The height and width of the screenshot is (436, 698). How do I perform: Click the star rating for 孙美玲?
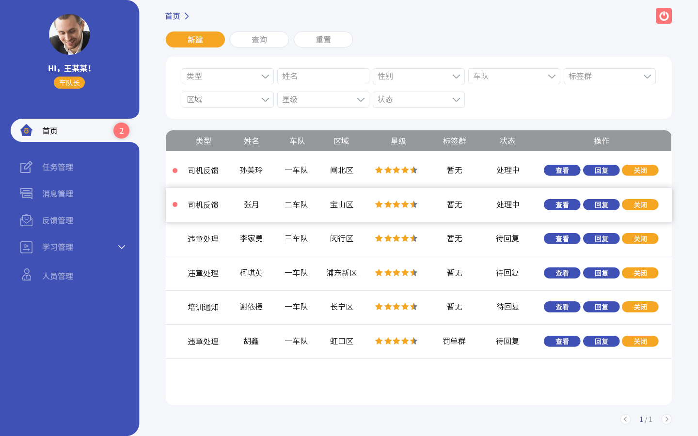[x=396, y=170]
